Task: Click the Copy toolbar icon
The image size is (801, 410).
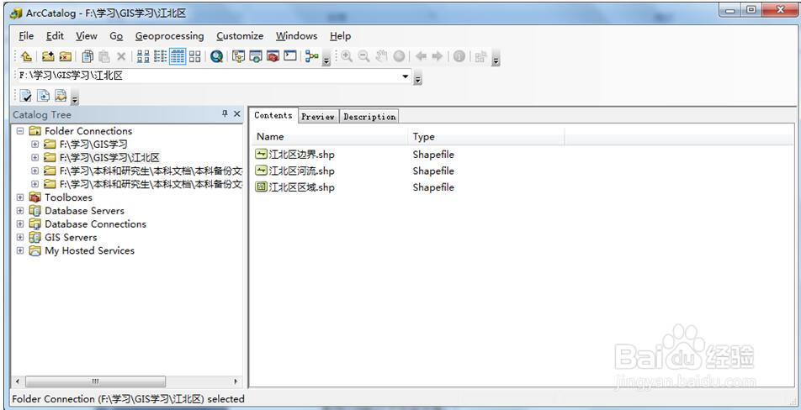Action: pos(88,56)
